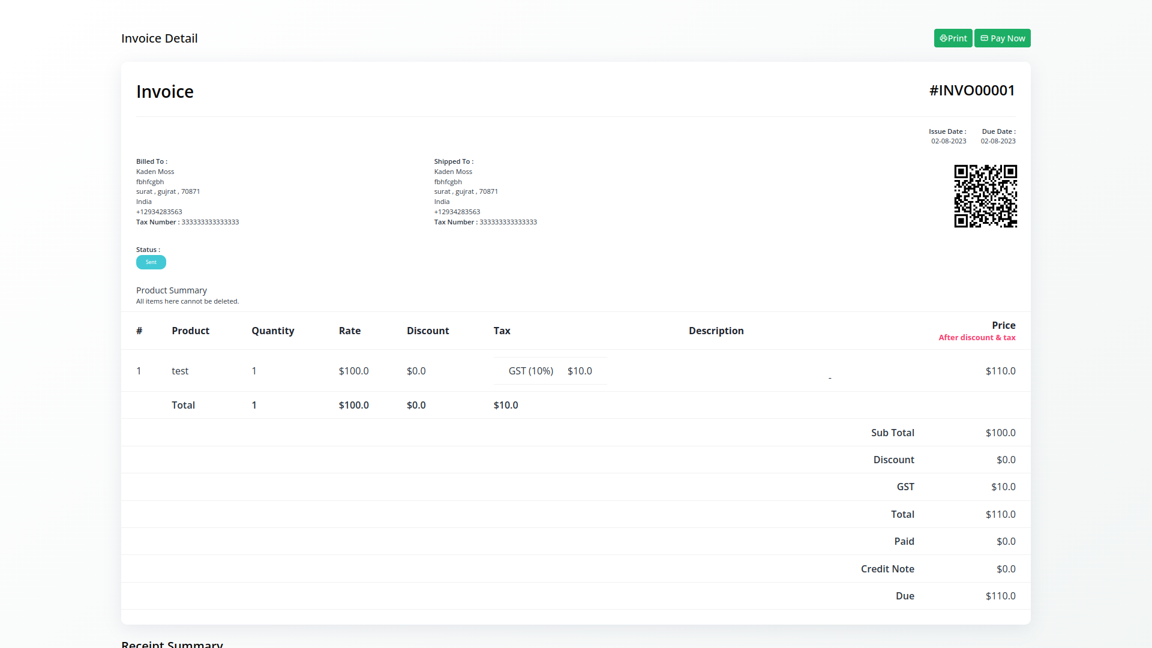1152x648 pixels.
Task: Select the Quantity column header
Action: pyautogui.click(x=272, y=331)
